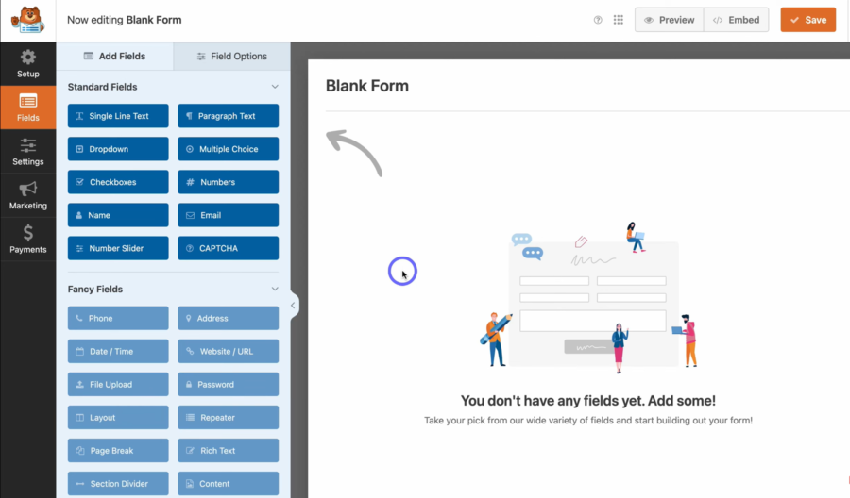Click the 'Now editing Blank Form' header text
The width and height of the screenshot is (850, 498).
pyautogui.click(x=124, y=20)
